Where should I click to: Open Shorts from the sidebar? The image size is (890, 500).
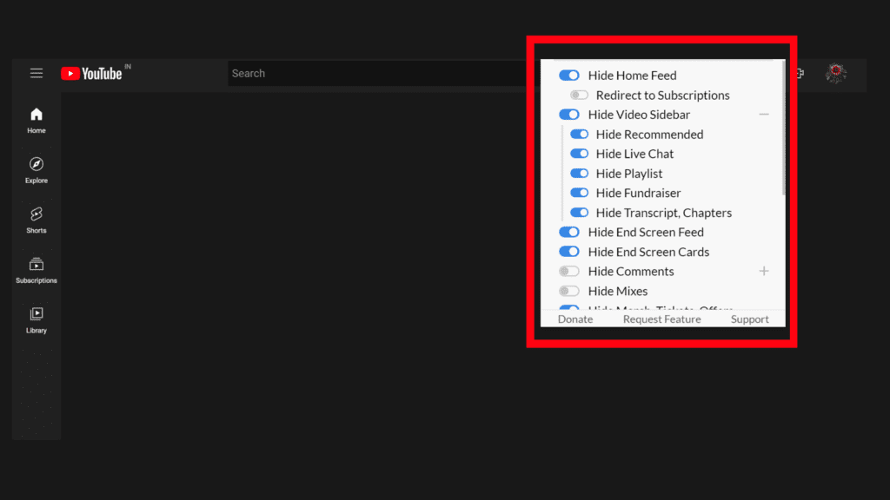(36, 219)
